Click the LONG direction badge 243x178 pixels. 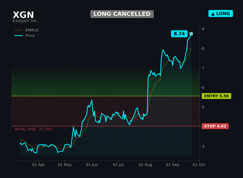(x=221, y=14)
